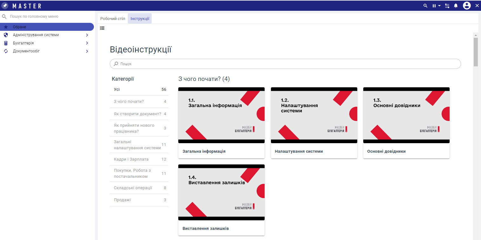Click the calculator icon for Бухгалтерія
This screenshot has width=481, height=240.
[6, 43]
